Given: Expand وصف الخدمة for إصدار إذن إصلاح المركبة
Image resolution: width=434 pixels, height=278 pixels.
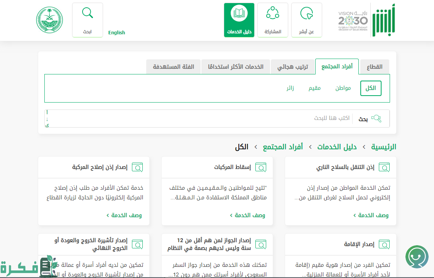Looking at the screenshot, I should click(x=124, y=215).
